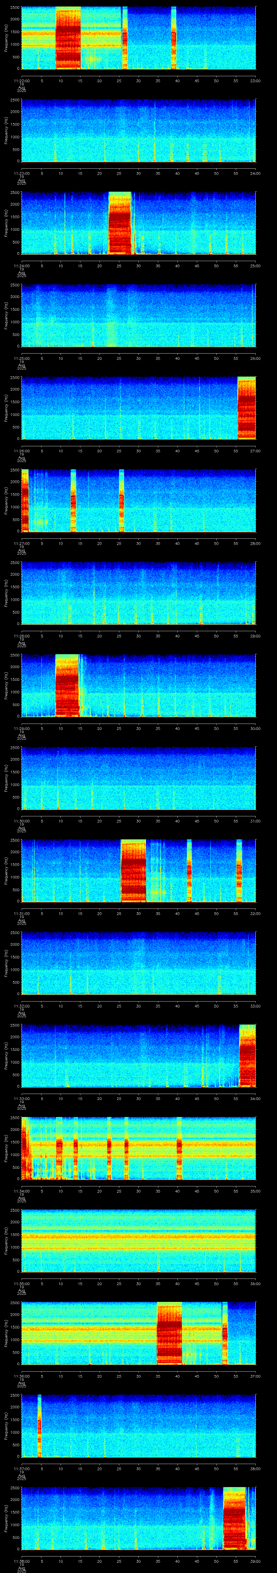Select the wide red burst in the 11:22 spectrogram
Image resolution: width=277 pixels, height=1573 pixels.
coord(68,38)
